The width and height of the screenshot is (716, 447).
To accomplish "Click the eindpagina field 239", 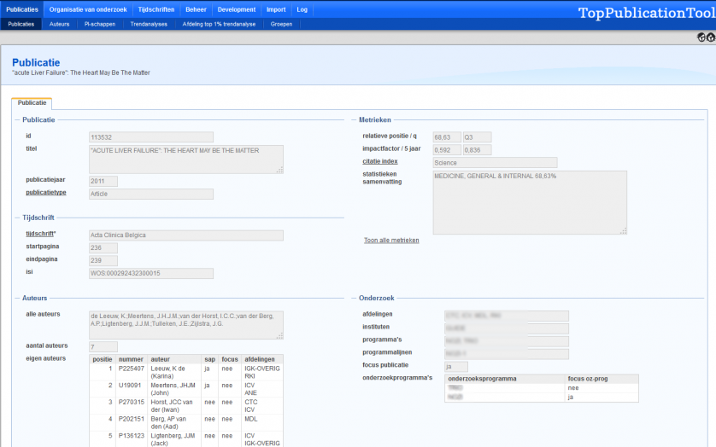I will (103, 261).
